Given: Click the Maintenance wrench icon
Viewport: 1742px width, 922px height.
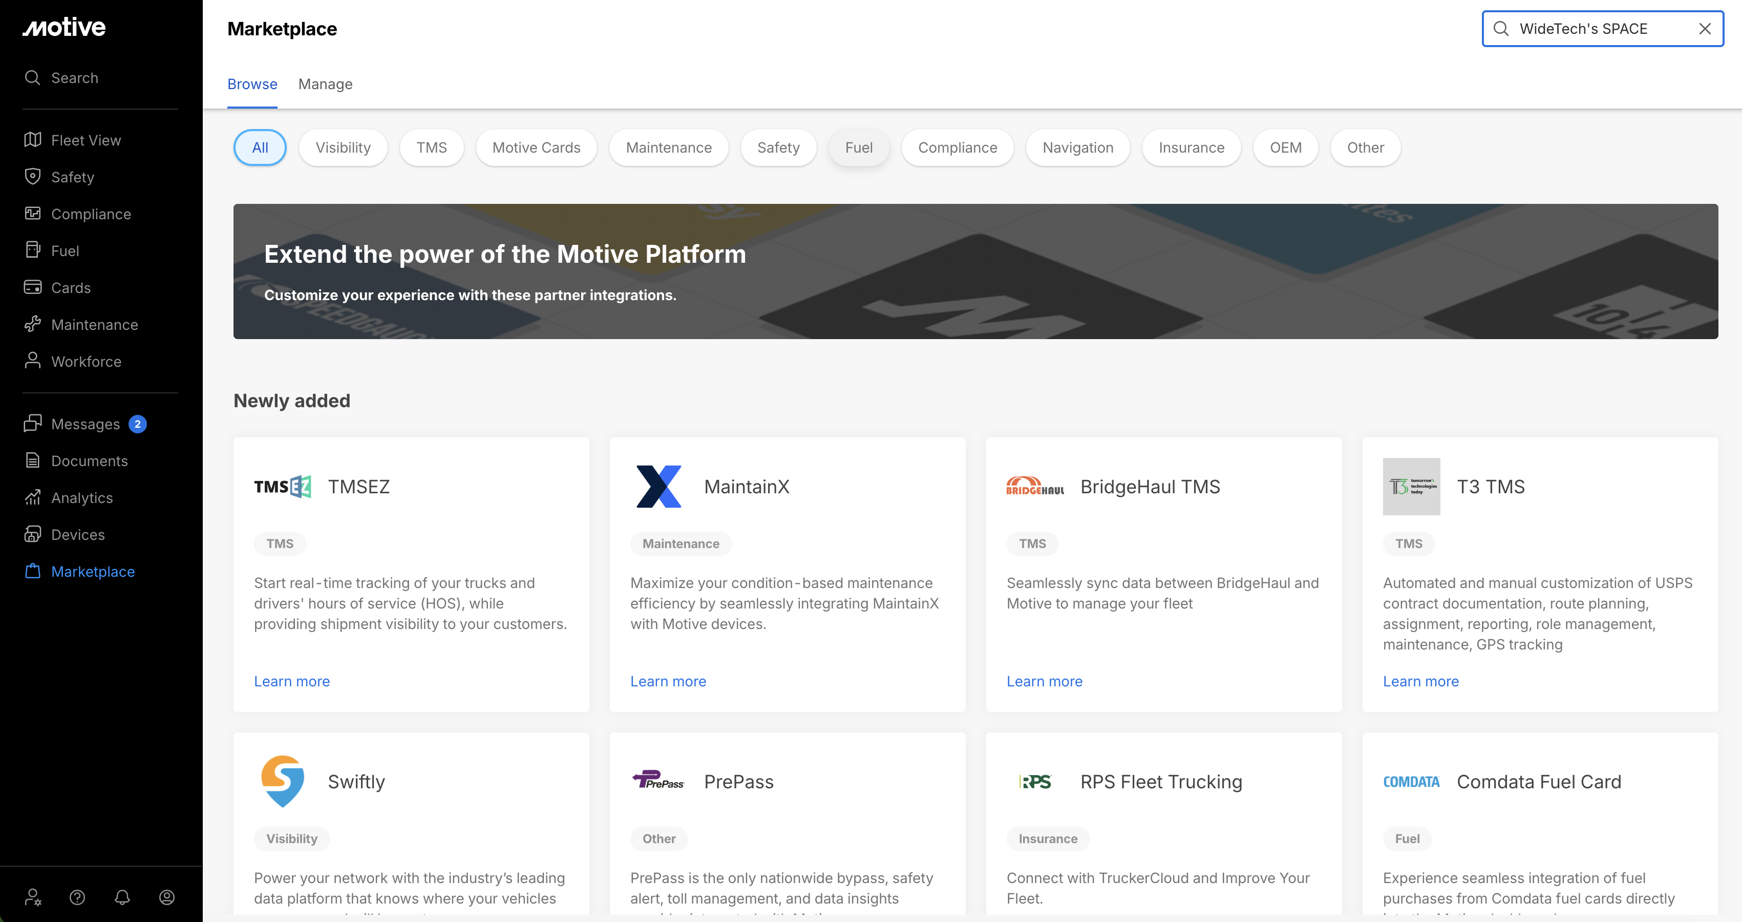Looking at the screenshot, I should (32, 325).
